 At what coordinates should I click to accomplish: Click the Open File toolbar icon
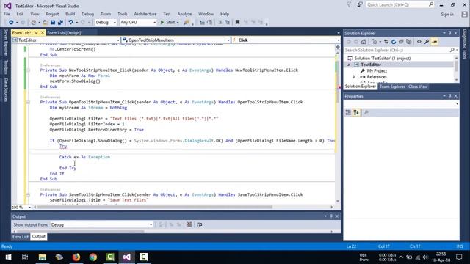(x=45, y=23)
